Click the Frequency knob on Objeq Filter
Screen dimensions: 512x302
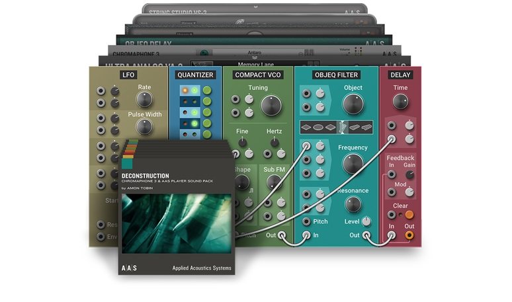[353, 164]
